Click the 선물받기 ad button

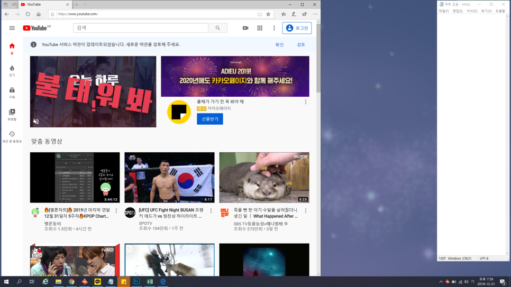coord(210,119)
